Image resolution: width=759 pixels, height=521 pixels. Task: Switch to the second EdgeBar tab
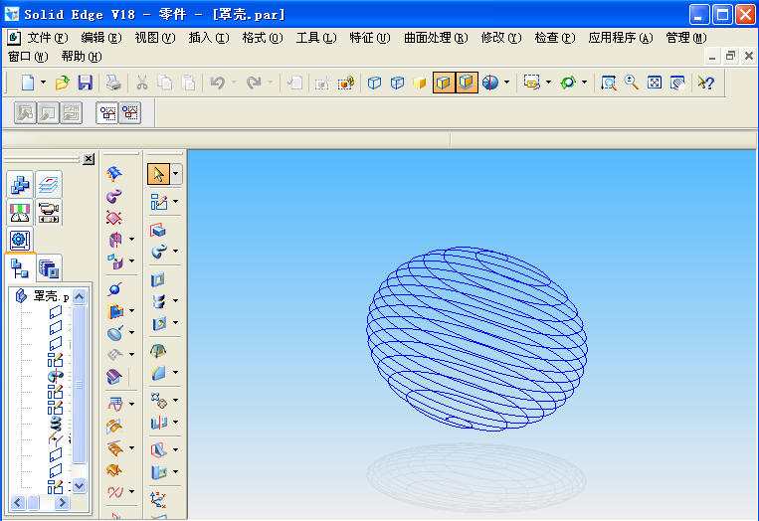coord(49,267)
